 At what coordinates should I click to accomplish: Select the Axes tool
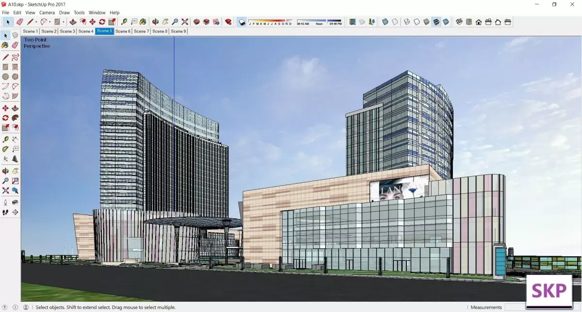tap(5, 159)
